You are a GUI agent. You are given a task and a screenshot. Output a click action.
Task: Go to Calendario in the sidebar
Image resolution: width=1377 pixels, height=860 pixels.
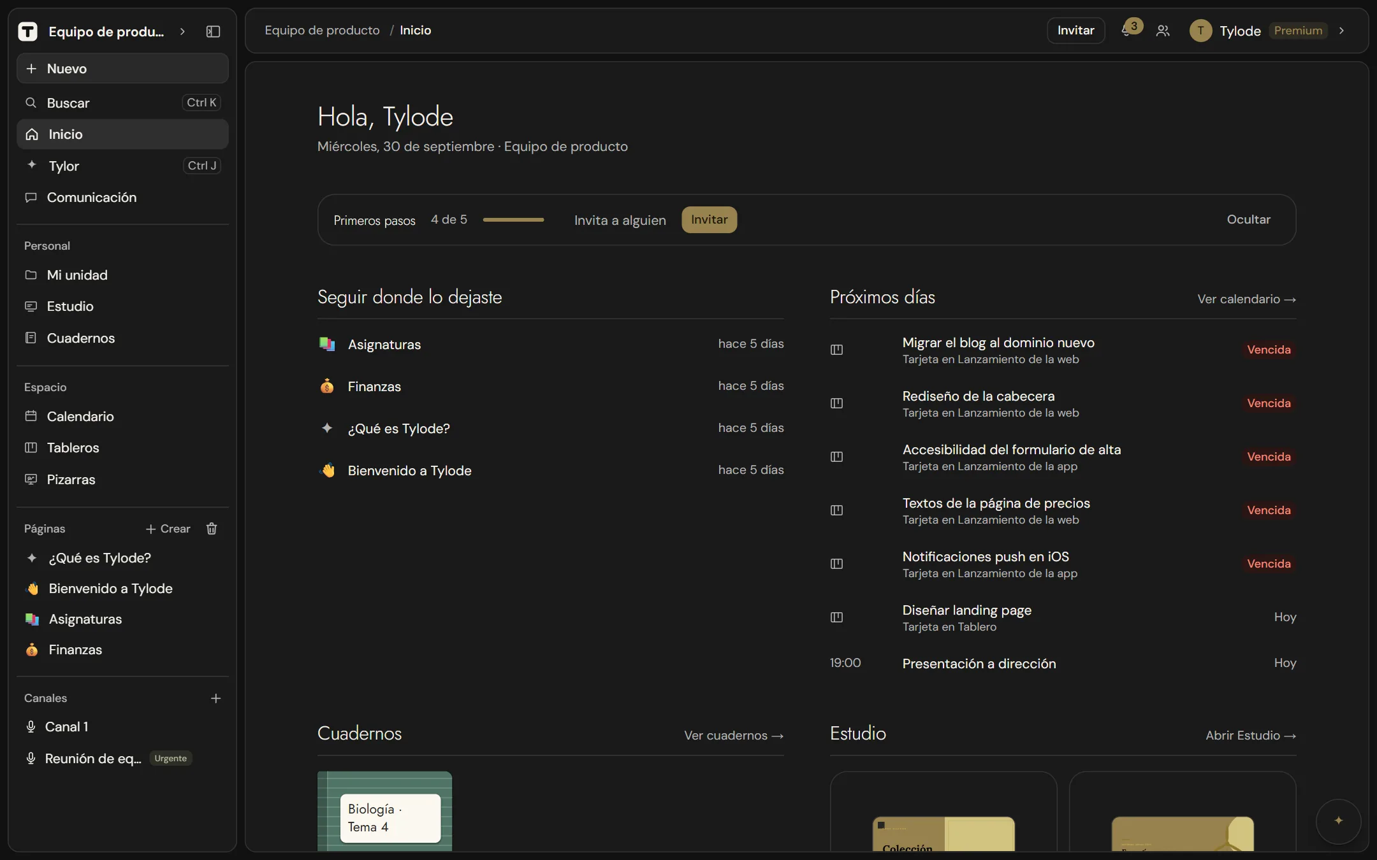click(x=122, y=417)
